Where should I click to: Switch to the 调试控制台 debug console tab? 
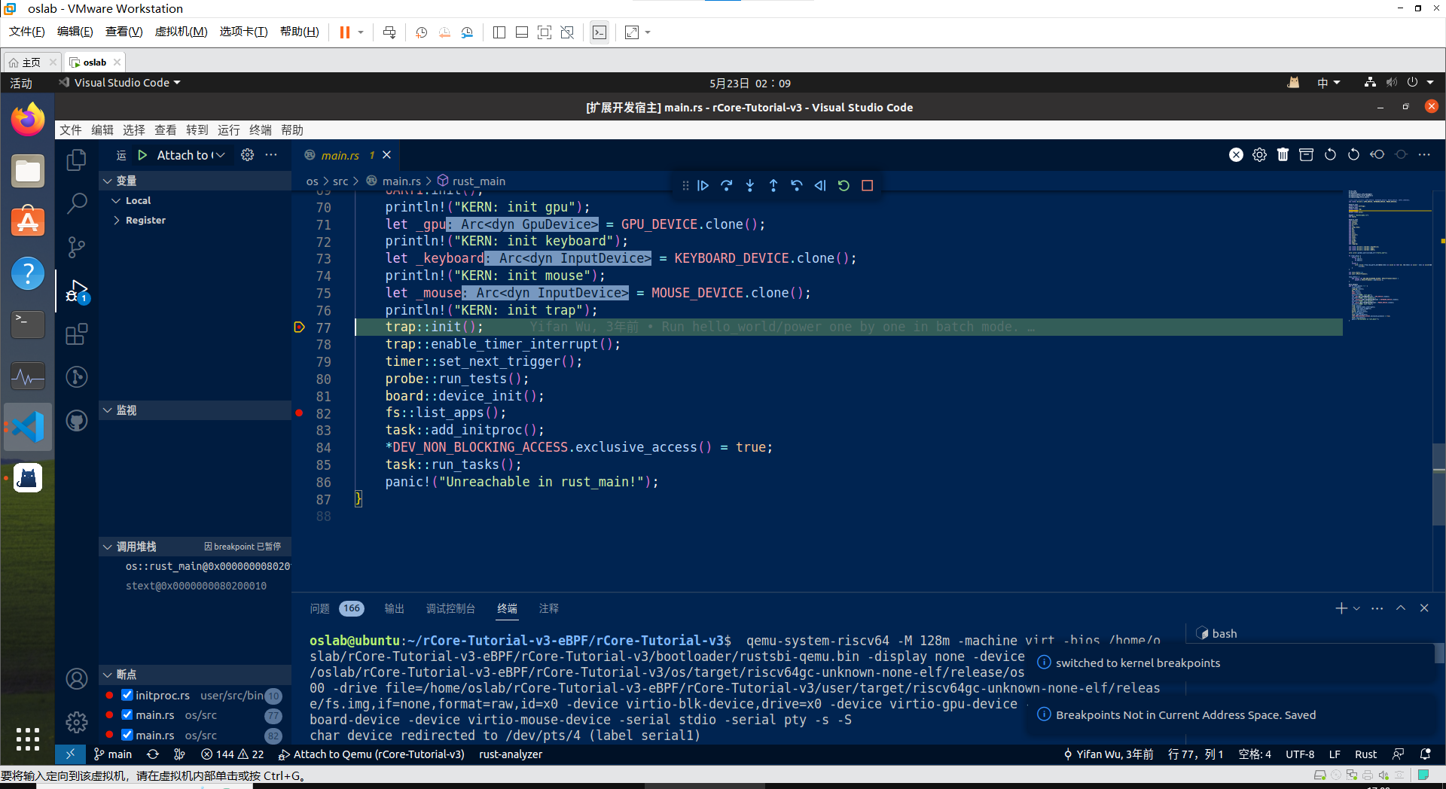tap(450, 608)
